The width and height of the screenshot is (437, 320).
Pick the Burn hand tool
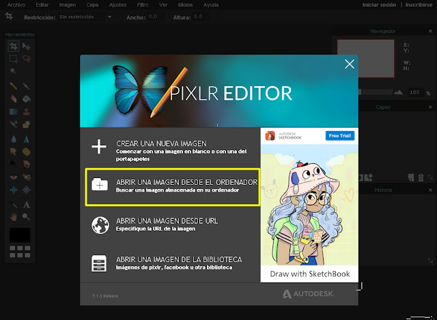pyautogui.click(x=27, y=164)
